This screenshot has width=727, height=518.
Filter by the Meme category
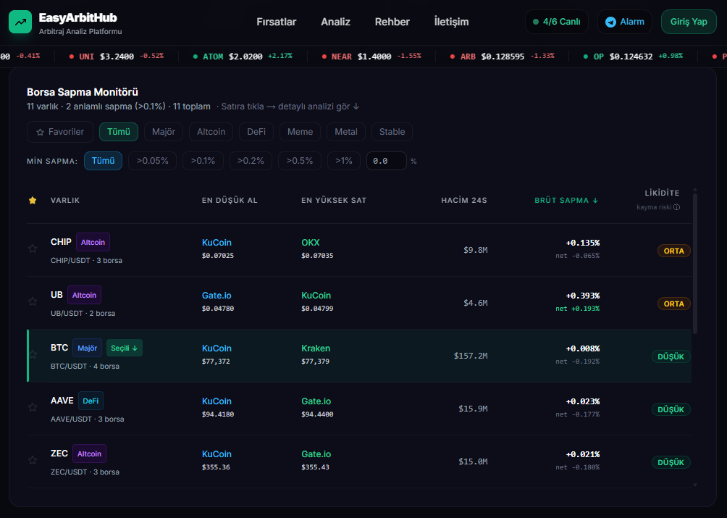pyautogui.click(x=300, y=132)
